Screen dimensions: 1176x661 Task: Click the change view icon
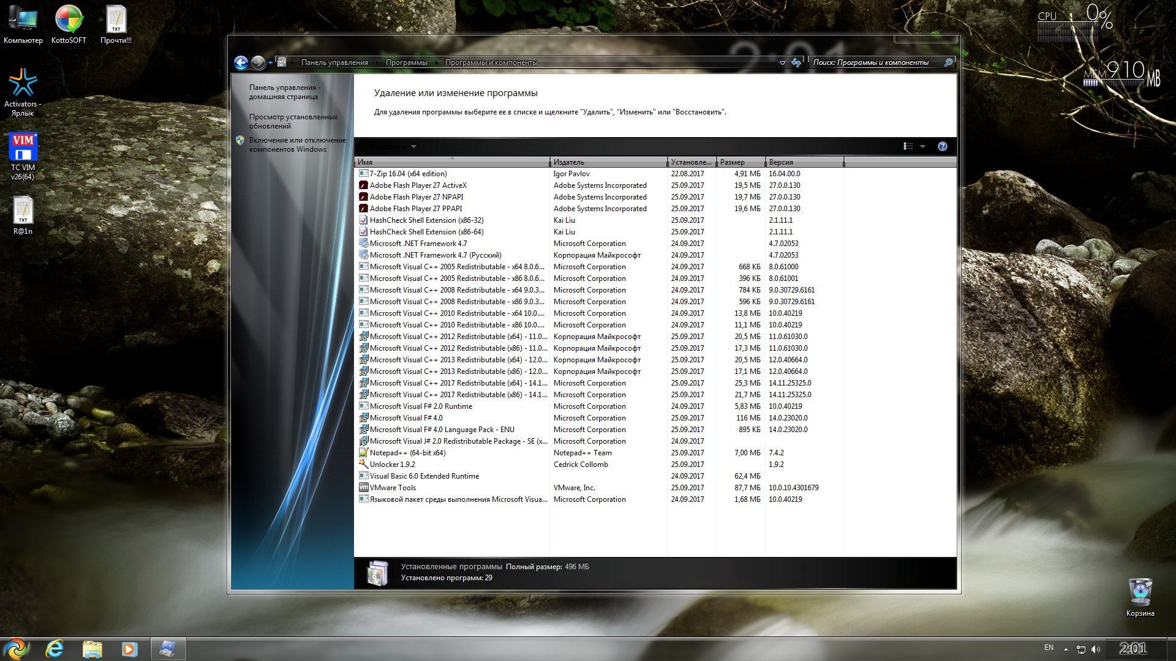coord(908,146)
